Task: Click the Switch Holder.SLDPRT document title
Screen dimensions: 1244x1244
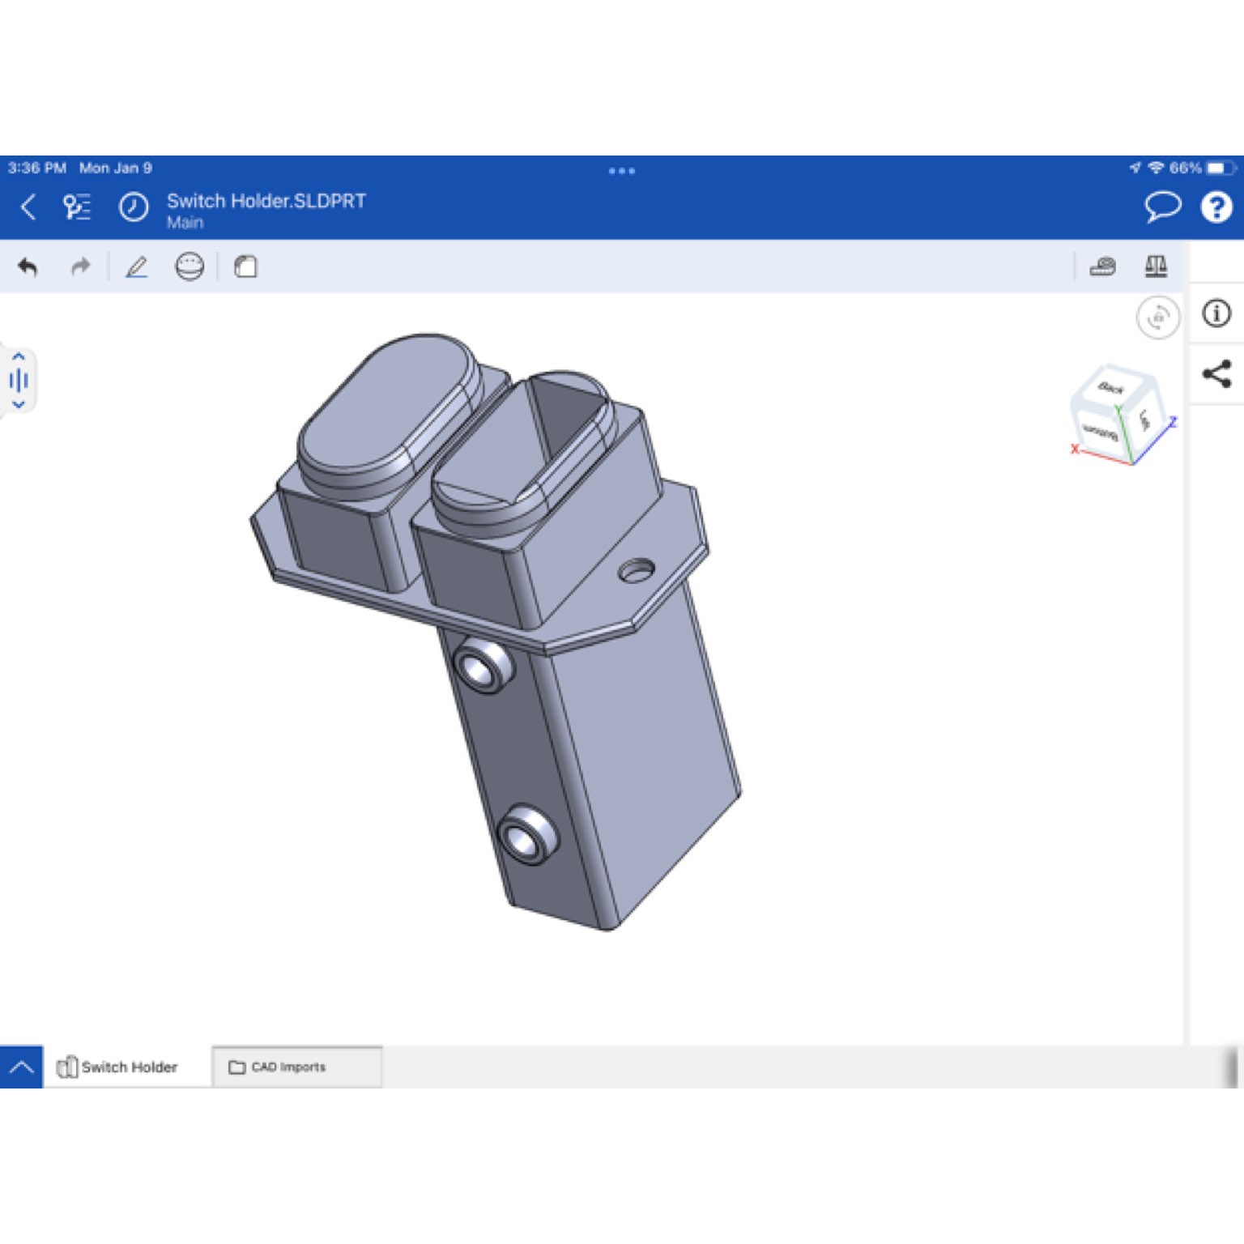Action: [266, 201]
